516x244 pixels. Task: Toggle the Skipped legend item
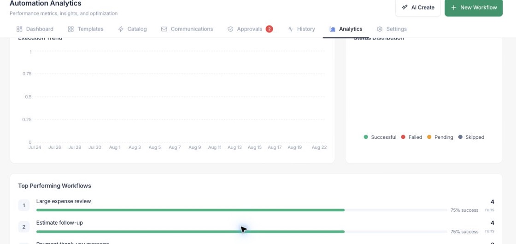tap(471, 137)
